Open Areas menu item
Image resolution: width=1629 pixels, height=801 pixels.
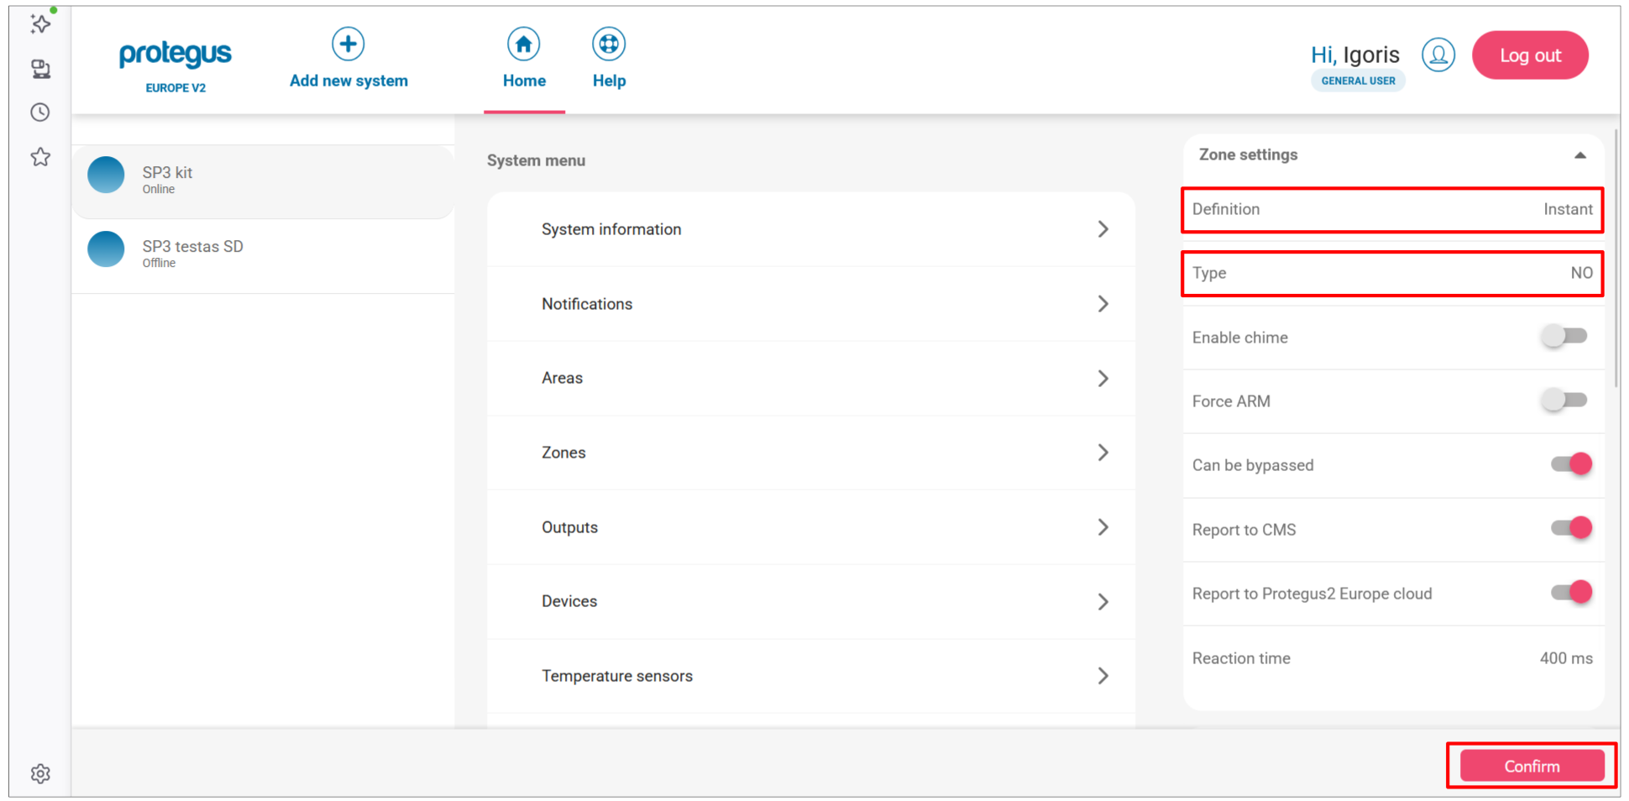point(810,379)
